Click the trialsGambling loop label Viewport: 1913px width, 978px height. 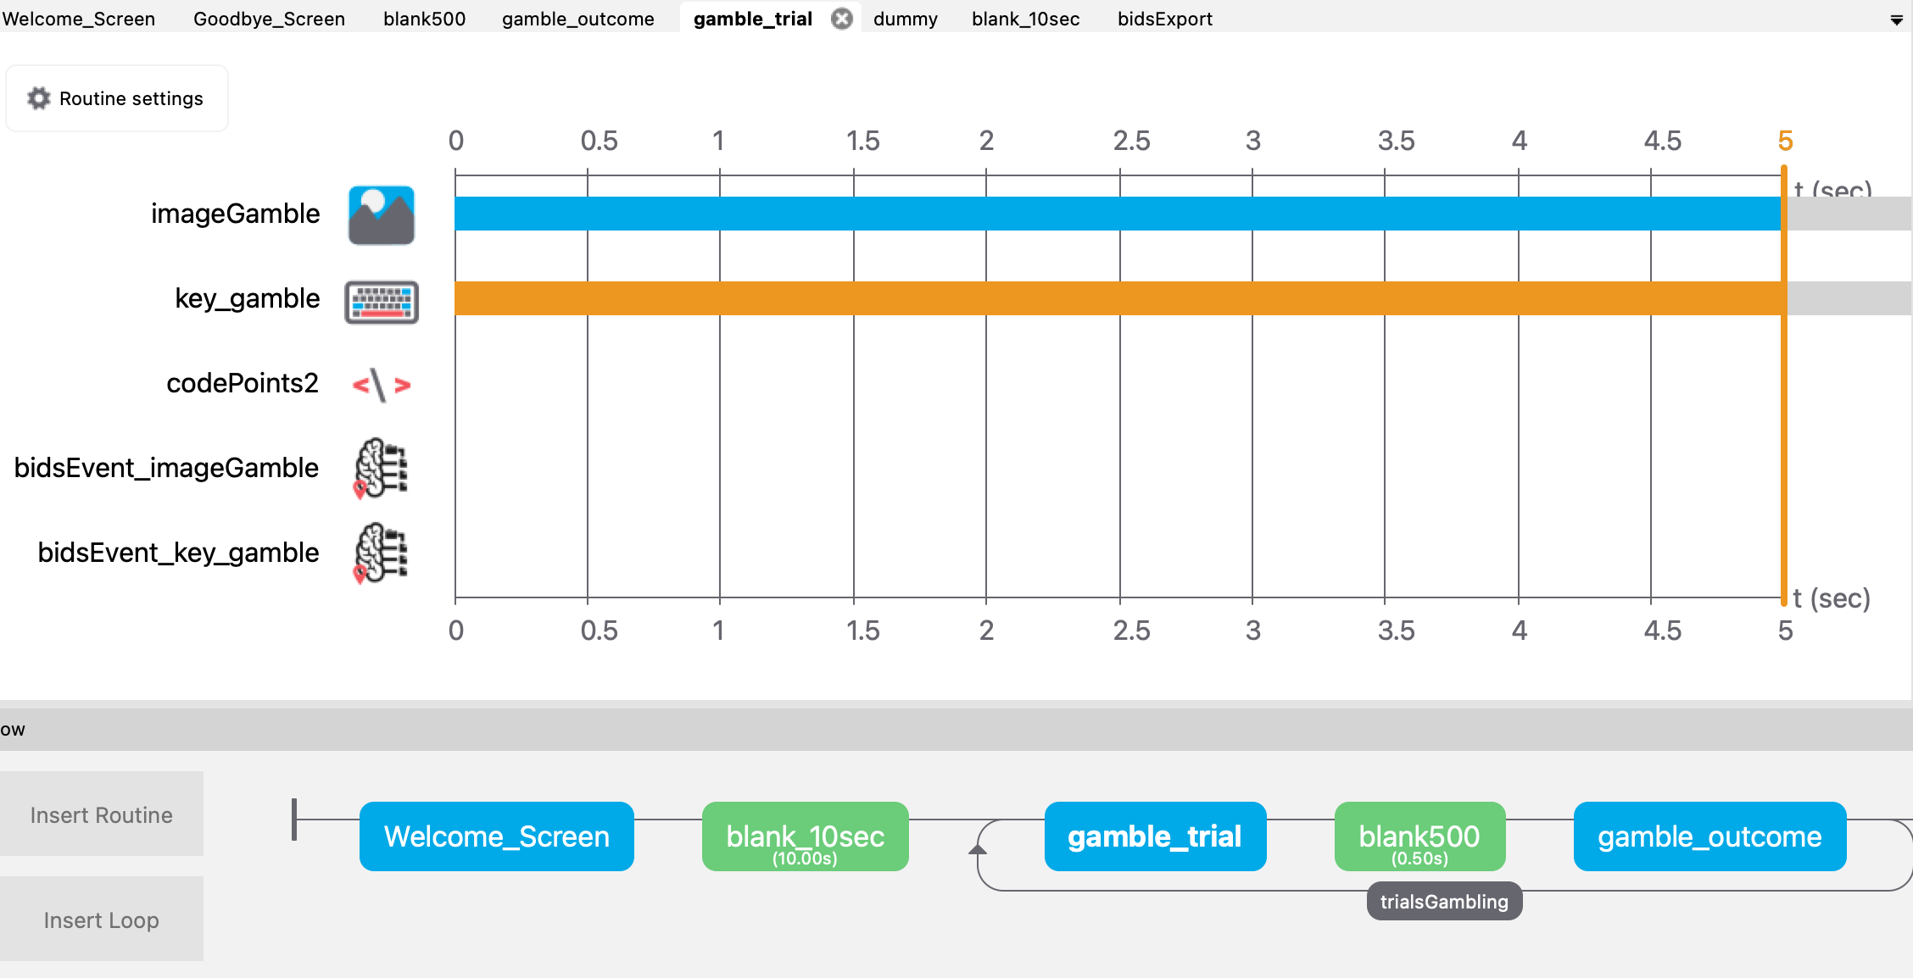pyautogui.click(x=1444, y=902)
